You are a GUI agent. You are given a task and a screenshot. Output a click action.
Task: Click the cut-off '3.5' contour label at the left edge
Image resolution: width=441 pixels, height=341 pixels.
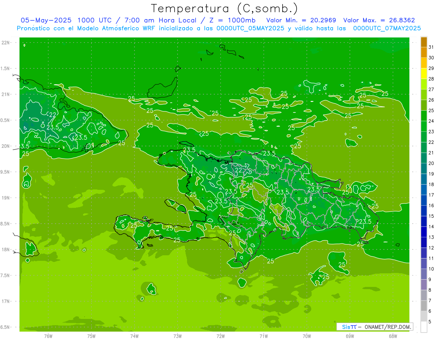pyautogui.click(x=25, y=146)
